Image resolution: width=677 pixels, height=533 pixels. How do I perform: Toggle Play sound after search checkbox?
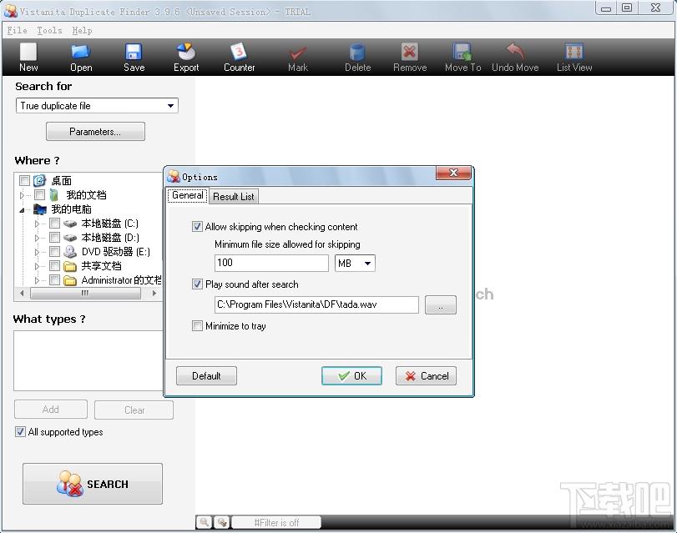(197, 284)
